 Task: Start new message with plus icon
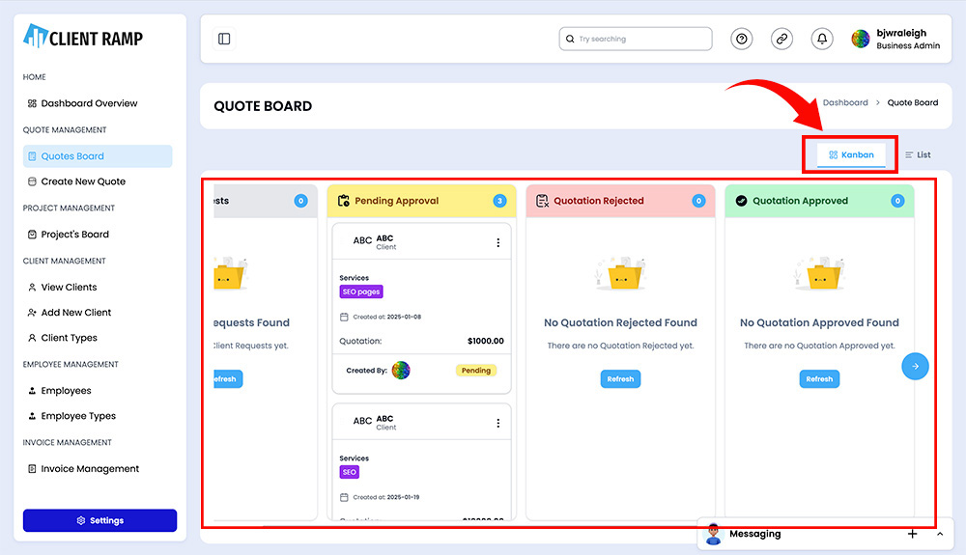coord(913,534)
